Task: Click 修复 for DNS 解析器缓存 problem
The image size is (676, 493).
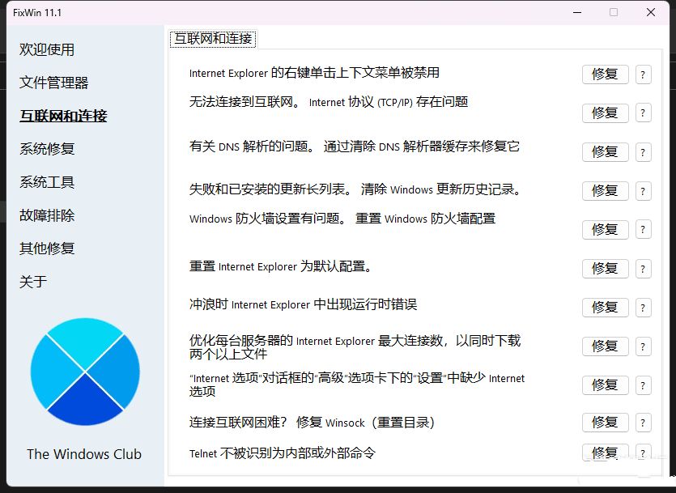Action: [x=605, y=152]
